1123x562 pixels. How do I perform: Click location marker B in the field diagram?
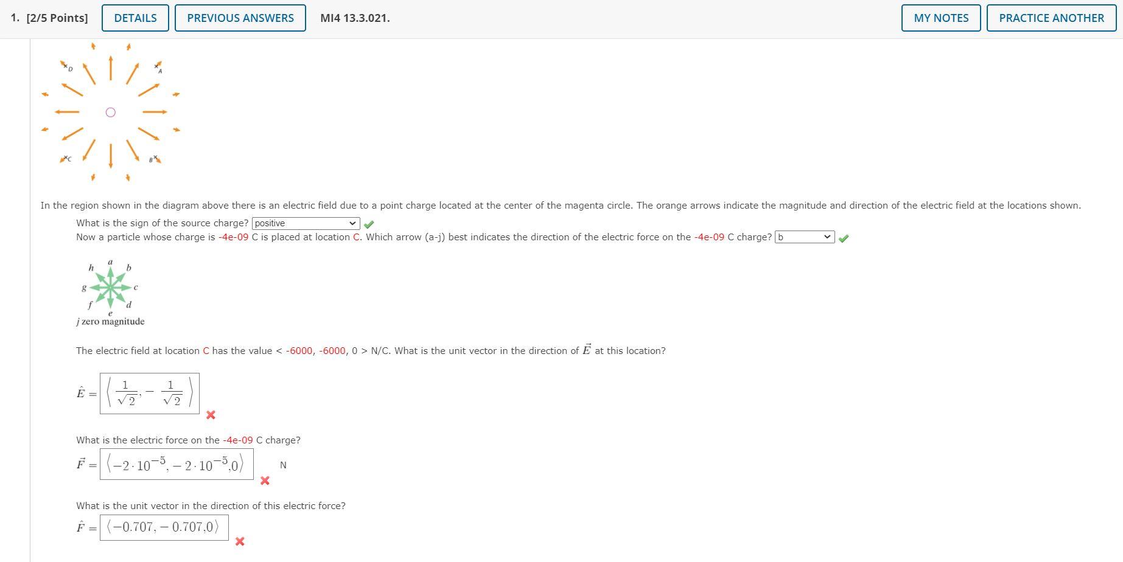pyautogui.click(x=155, y=159)
